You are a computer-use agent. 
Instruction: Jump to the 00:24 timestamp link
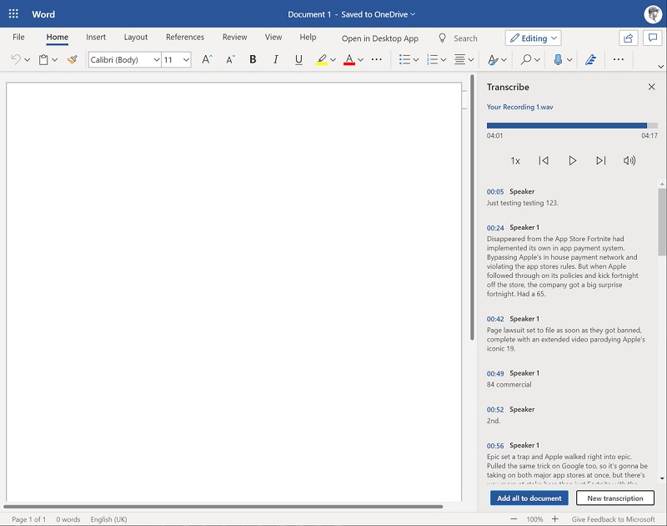(x=495, y=228)
